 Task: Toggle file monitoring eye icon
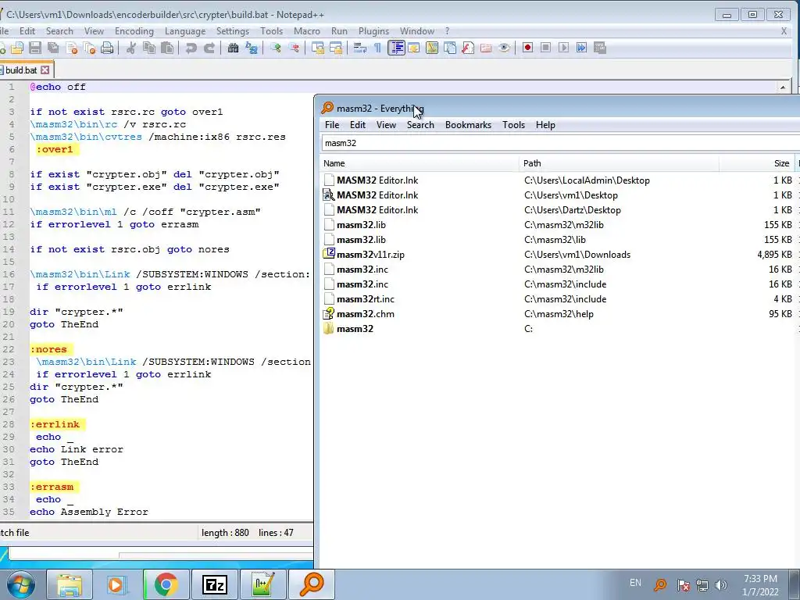click(x=504, y=48)
